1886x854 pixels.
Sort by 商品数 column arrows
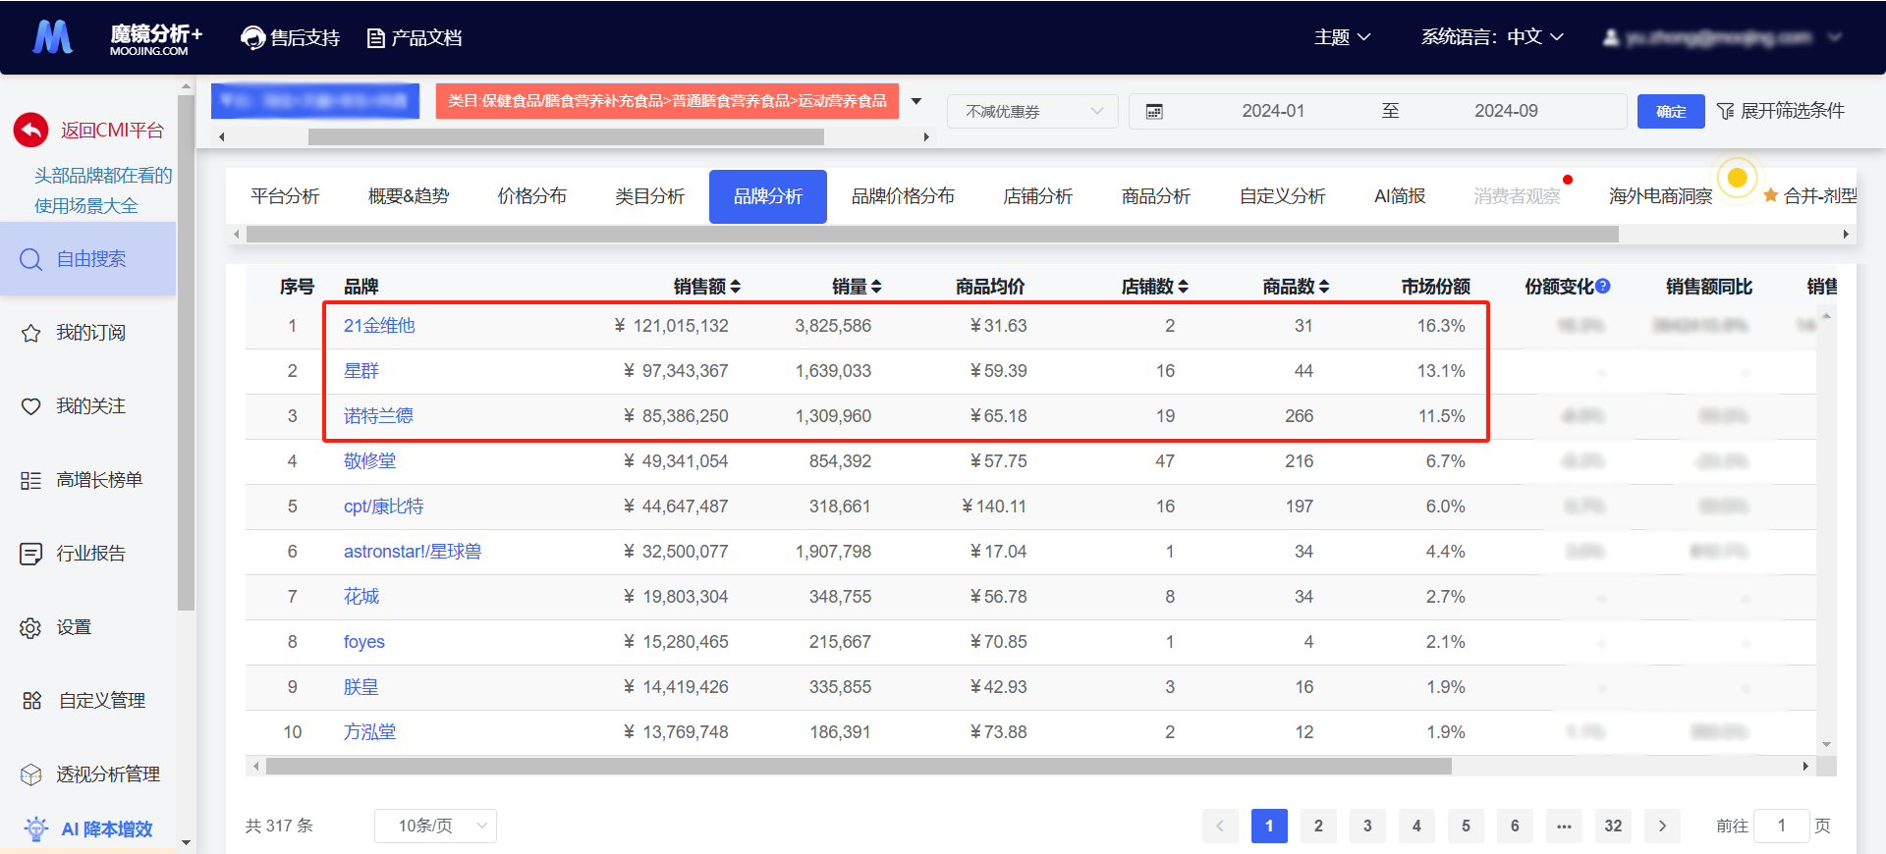(1324, 287)
